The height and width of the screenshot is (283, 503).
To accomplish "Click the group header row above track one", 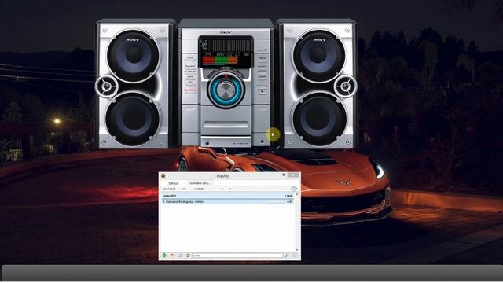I will 227,196.
